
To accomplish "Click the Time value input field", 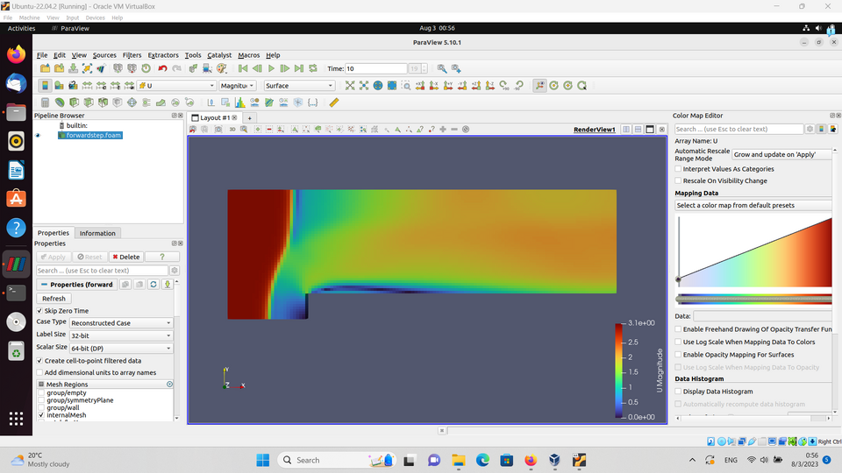I will pyautogui.click(x=376, y=68).
